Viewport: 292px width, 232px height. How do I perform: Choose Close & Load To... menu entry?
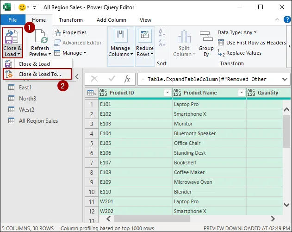37,74
